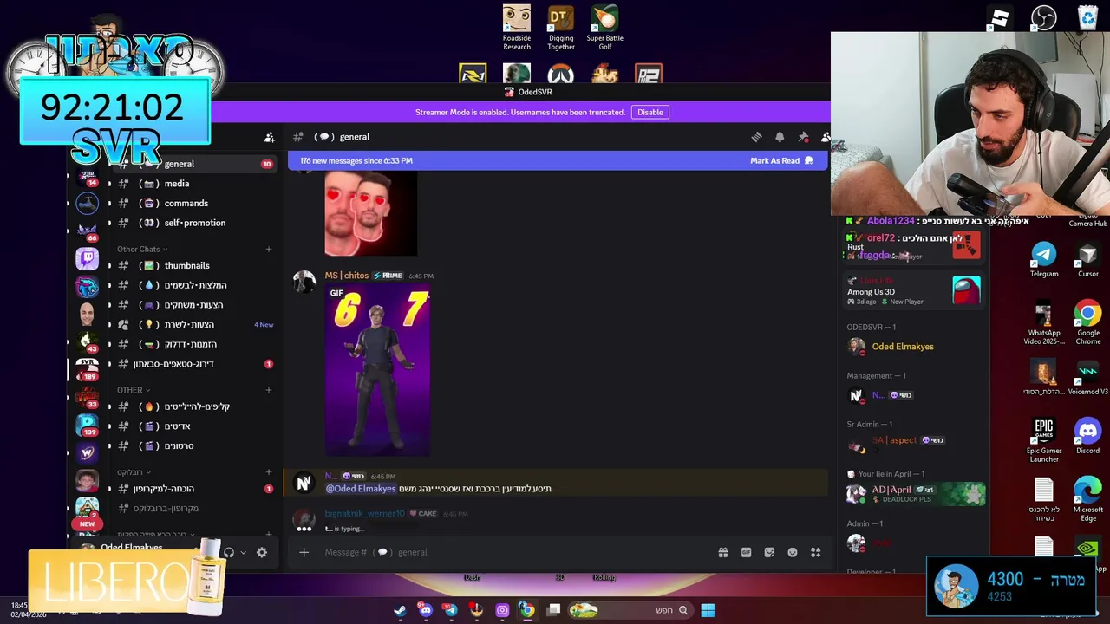Open pinned messages icon

point(803,137)
